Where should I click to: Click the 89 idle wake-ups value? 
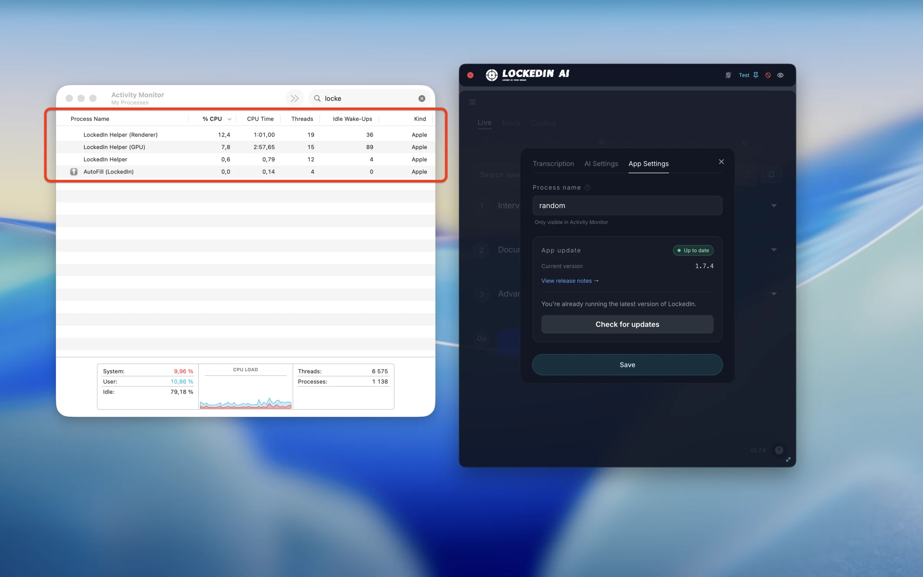pos(370,147)
